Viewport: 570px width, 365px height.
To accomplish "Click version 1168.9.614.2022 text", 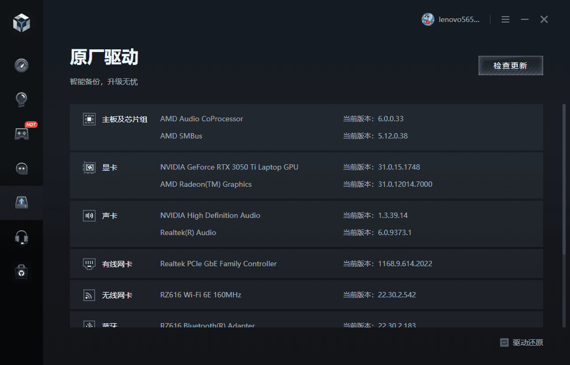I will point(405,264).
